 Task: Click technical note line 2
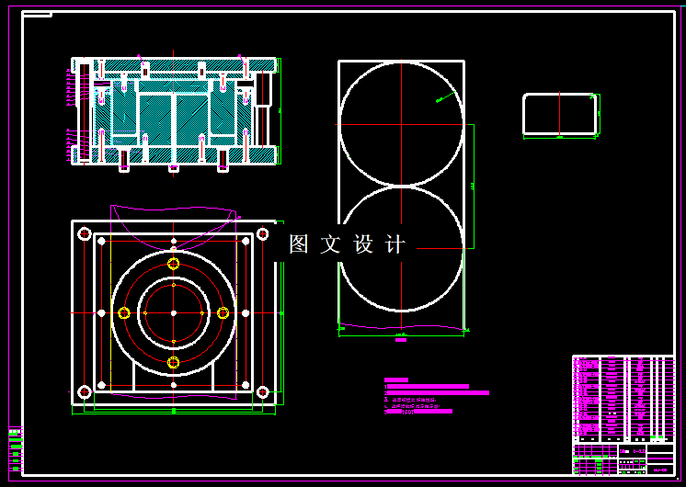point(437,393)
